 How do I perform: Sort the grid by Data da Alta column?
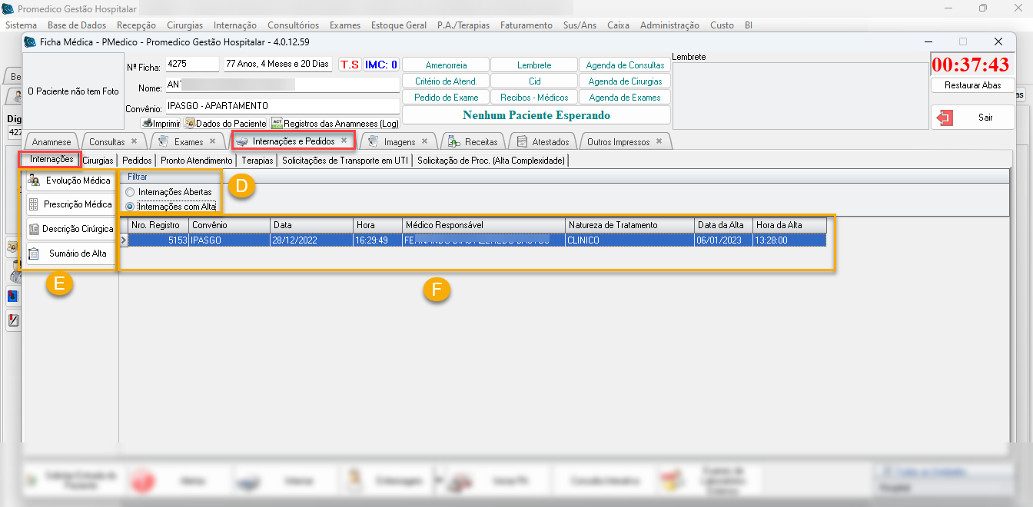(x=722, y=225)
